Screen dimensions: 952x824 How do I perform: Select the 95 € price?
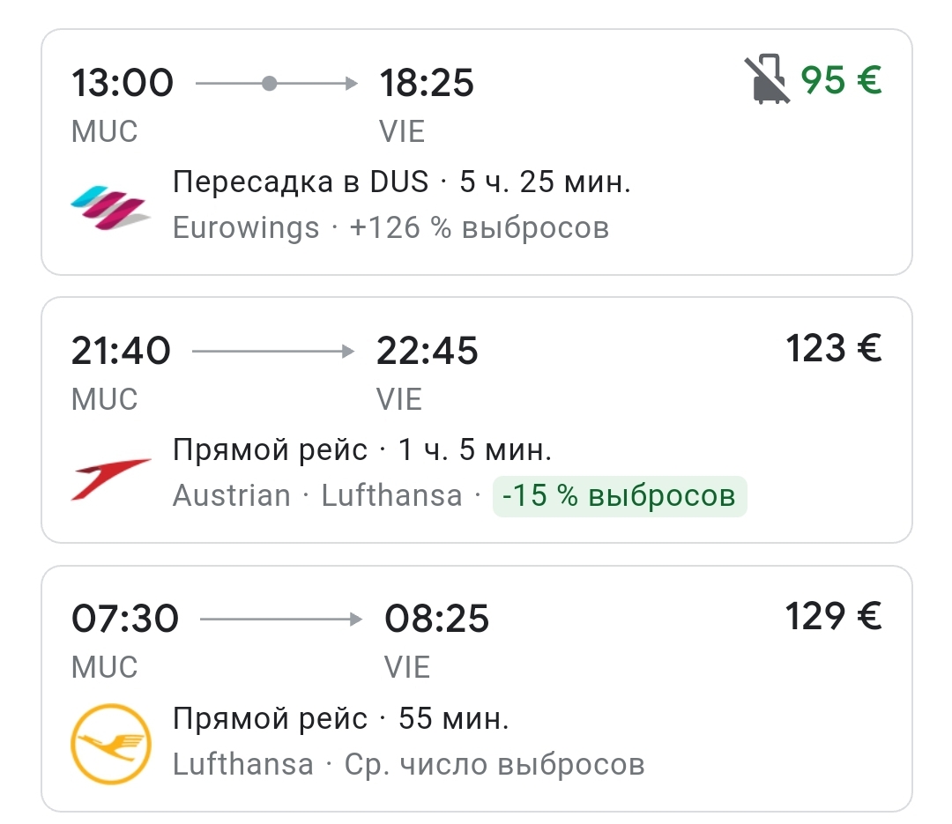[841, 81]
